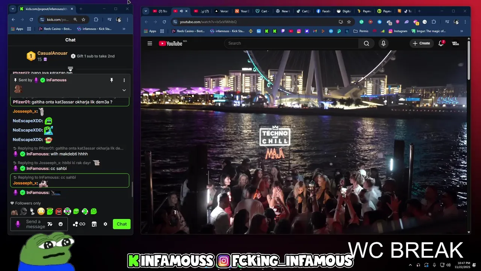Open YouTube account avatar menu
This screenshot has width=481, height=271.
pyautogui.click(x=455, y=43)
